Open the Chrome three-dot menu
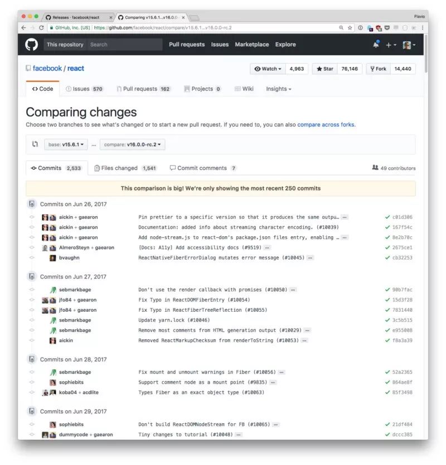Image resolution: width=446 pixels, height=465 pixels. click(423, 27)
